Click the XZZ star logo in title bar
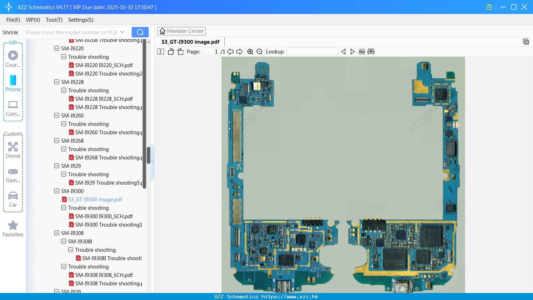Screen dimensions: 533x300 tap(9, 7)
